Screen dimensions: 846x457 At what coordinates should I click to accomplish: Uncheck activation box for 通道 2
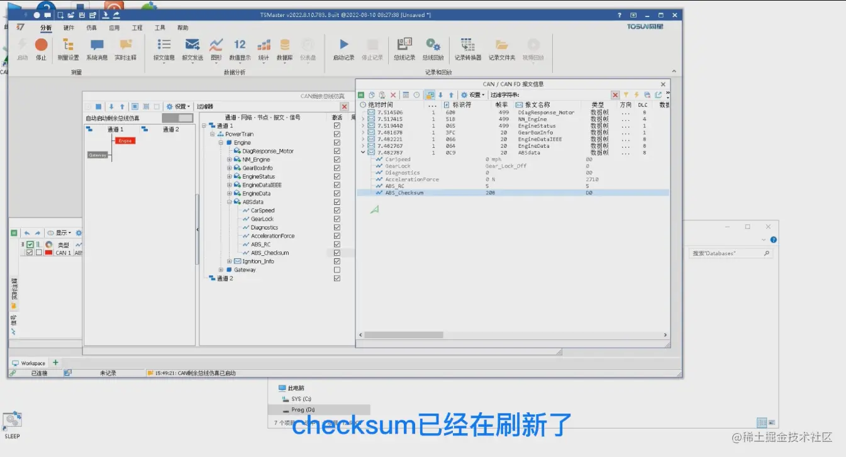(337, 278)
